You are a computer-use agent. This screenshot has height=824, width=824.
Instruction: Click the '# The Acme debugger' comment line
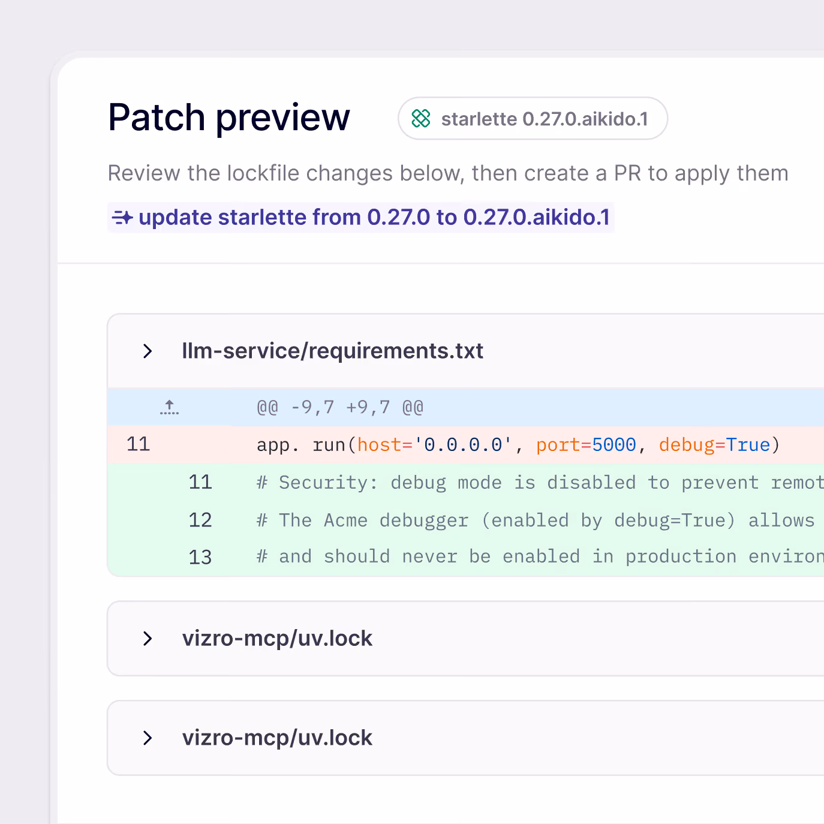536,521
